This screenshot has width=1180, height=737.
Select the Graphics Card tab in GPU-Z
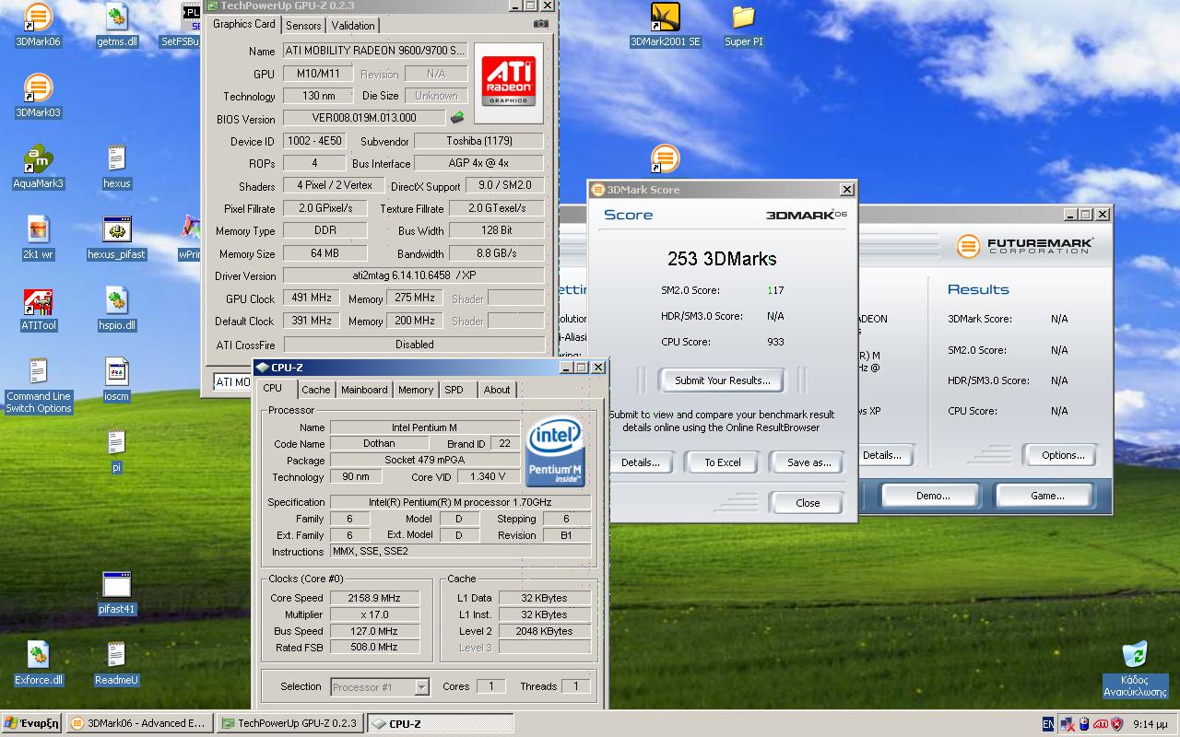[x=243, y=24]
